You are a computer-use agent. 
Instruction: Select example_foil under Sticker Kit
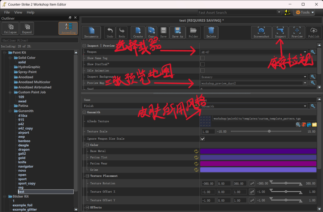click(x=22, y=205)
